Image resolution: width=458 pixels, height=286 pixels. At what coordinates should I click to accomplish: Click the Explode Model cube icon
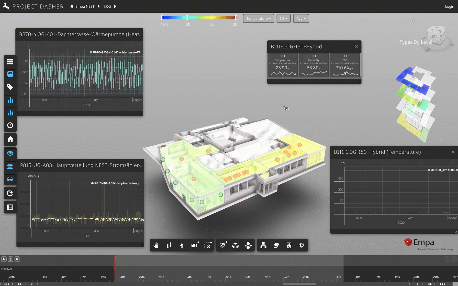[235, 245]
